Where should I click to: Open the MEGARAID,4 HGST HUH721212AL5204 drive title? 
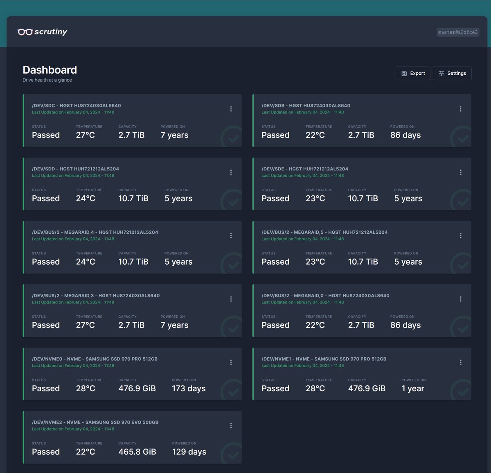click(95, 232)
